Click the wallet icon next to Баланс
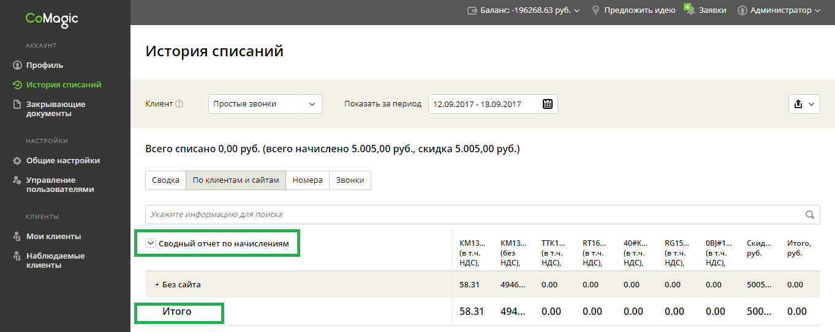The height and width of the screenshot is (332, 835). click(472, 10)
